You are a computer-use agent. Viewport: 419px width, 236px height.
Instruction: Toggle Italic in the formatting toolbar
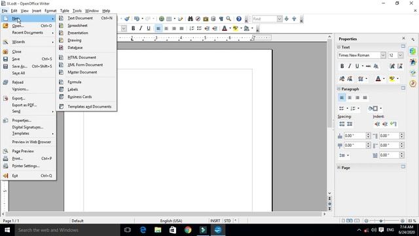(141, 28)
